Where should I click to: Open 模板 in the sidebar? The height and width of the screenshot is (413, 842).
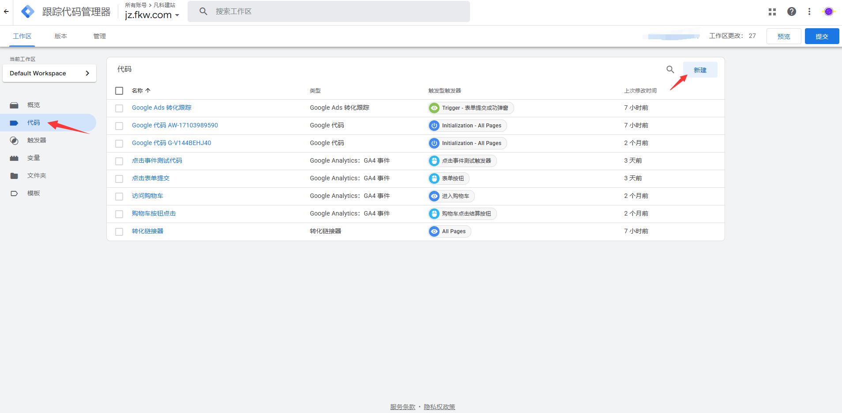click(x=34, y=193)
